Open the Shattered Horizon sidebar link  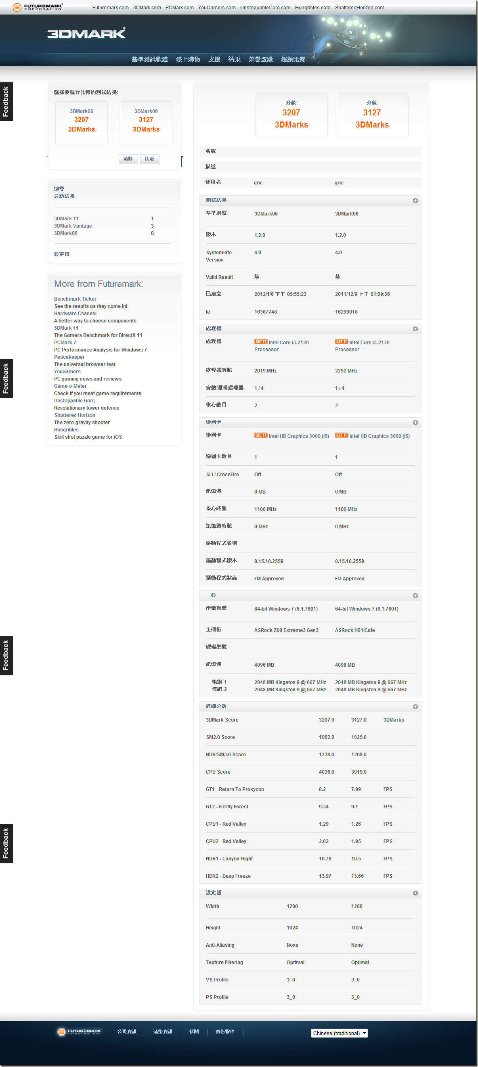(x=75, y=415)
